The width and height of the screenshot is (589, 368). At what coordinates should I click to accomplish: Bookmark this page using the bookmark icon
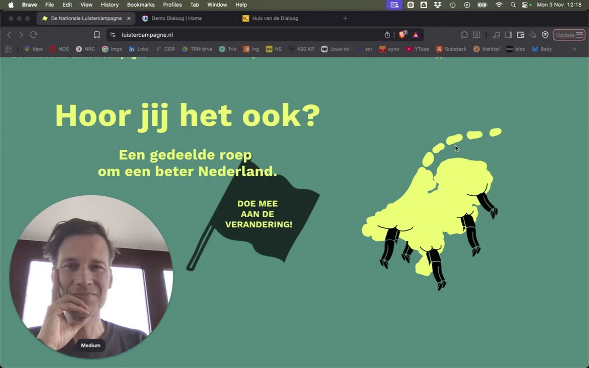point(97,35)
